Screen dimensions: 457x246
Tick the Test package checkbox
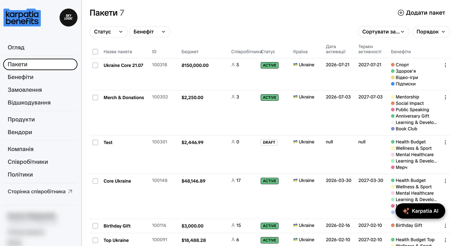(x=95, y=142)
